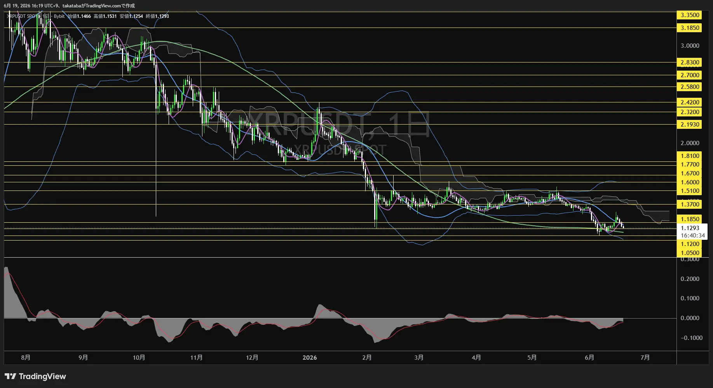Select the 1.3700 yellow price label
Image resolution: width=713 pixels, height=388 pixels.
point(690,204)
